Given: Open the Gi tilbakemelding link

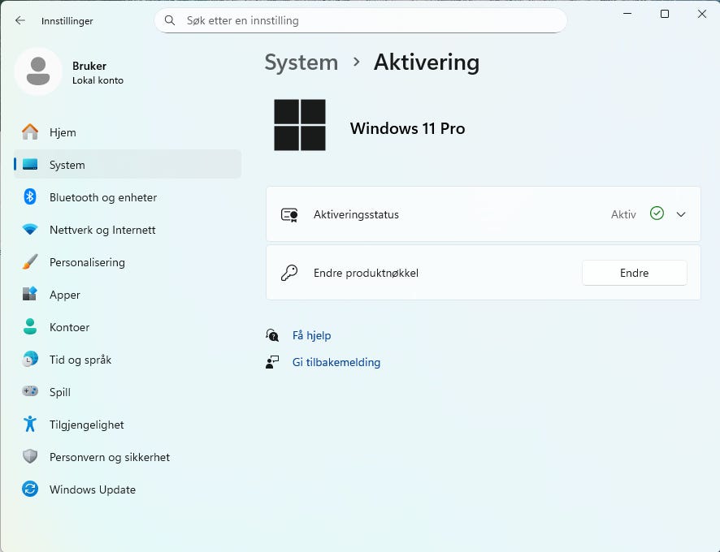Looking at the screenshot, I should tap(336, 363).
